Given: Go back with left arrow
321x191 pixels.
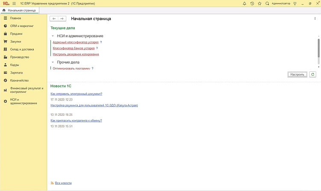Looking at the screenshot, I should point(54,19).
